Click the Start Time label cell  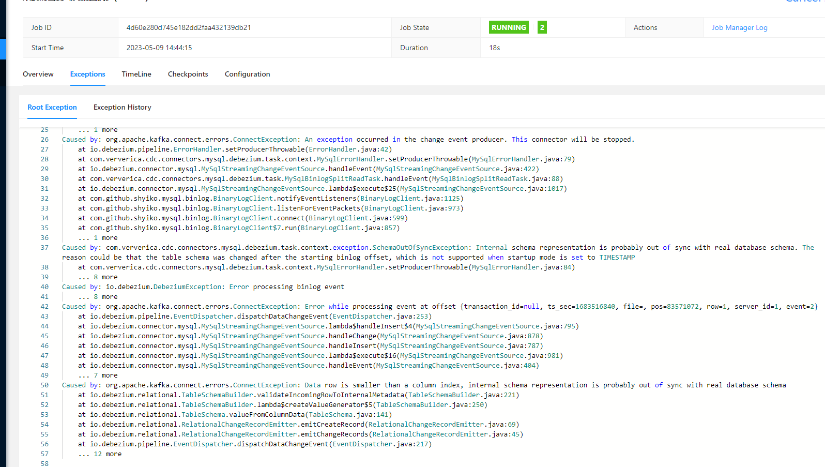coord(70,48)
